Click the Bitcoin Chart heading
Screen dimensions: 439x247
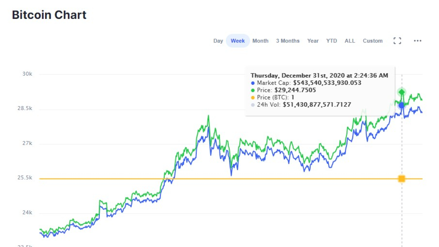[x=49, y=15]
